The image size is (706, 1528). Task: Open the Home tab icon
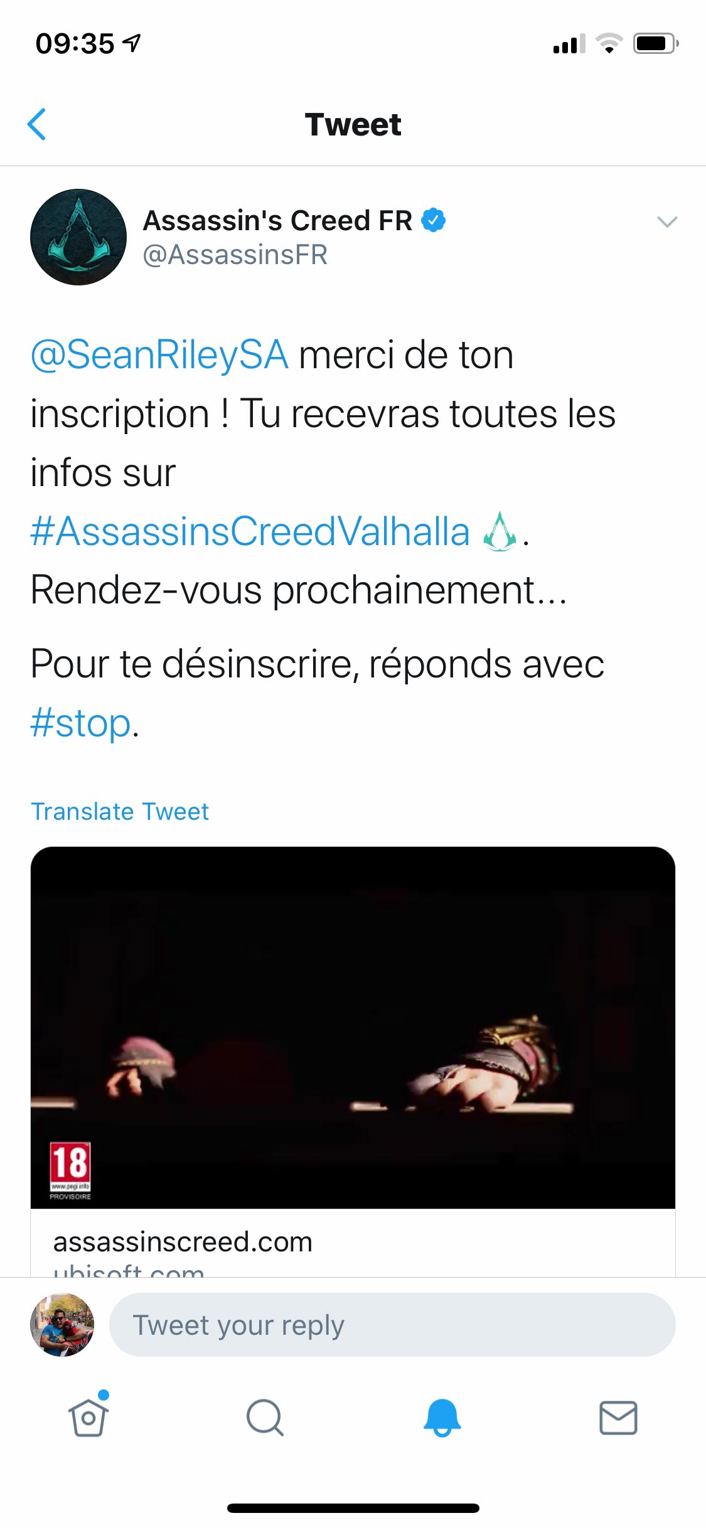pyautogui.click(x=88, y=1418)
